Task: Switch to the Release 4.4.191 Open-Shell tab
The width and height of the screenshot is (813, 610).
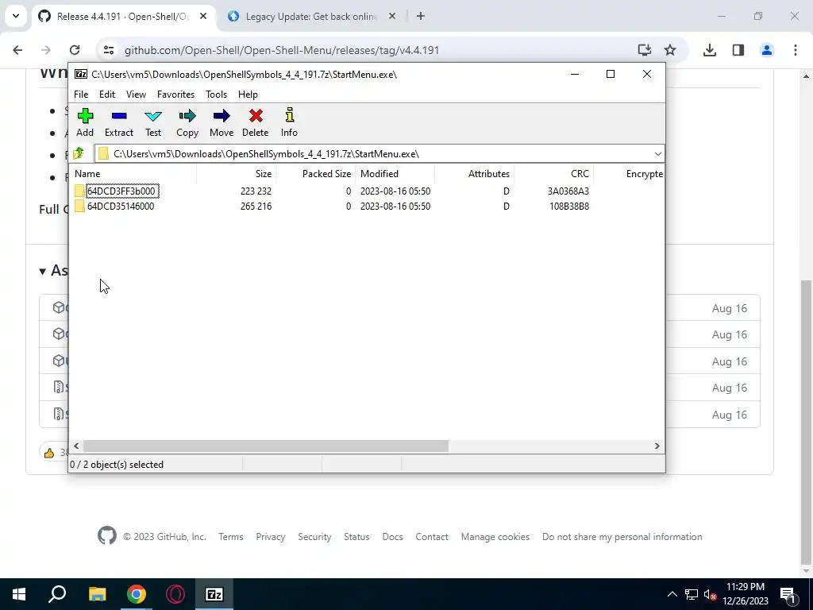Action: click(122, 17)
